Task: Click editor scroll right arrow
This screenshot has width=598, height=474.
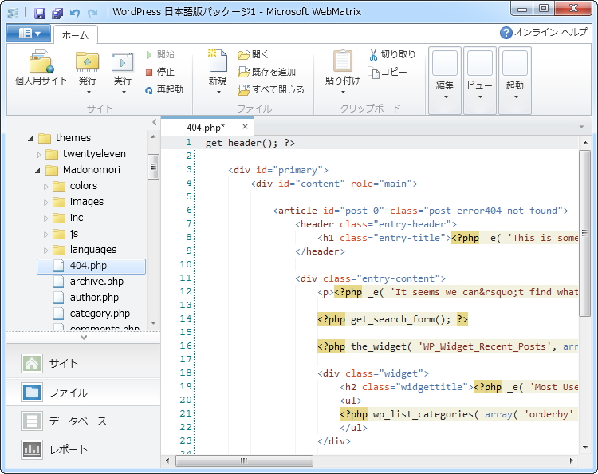Action: point(571,460)
